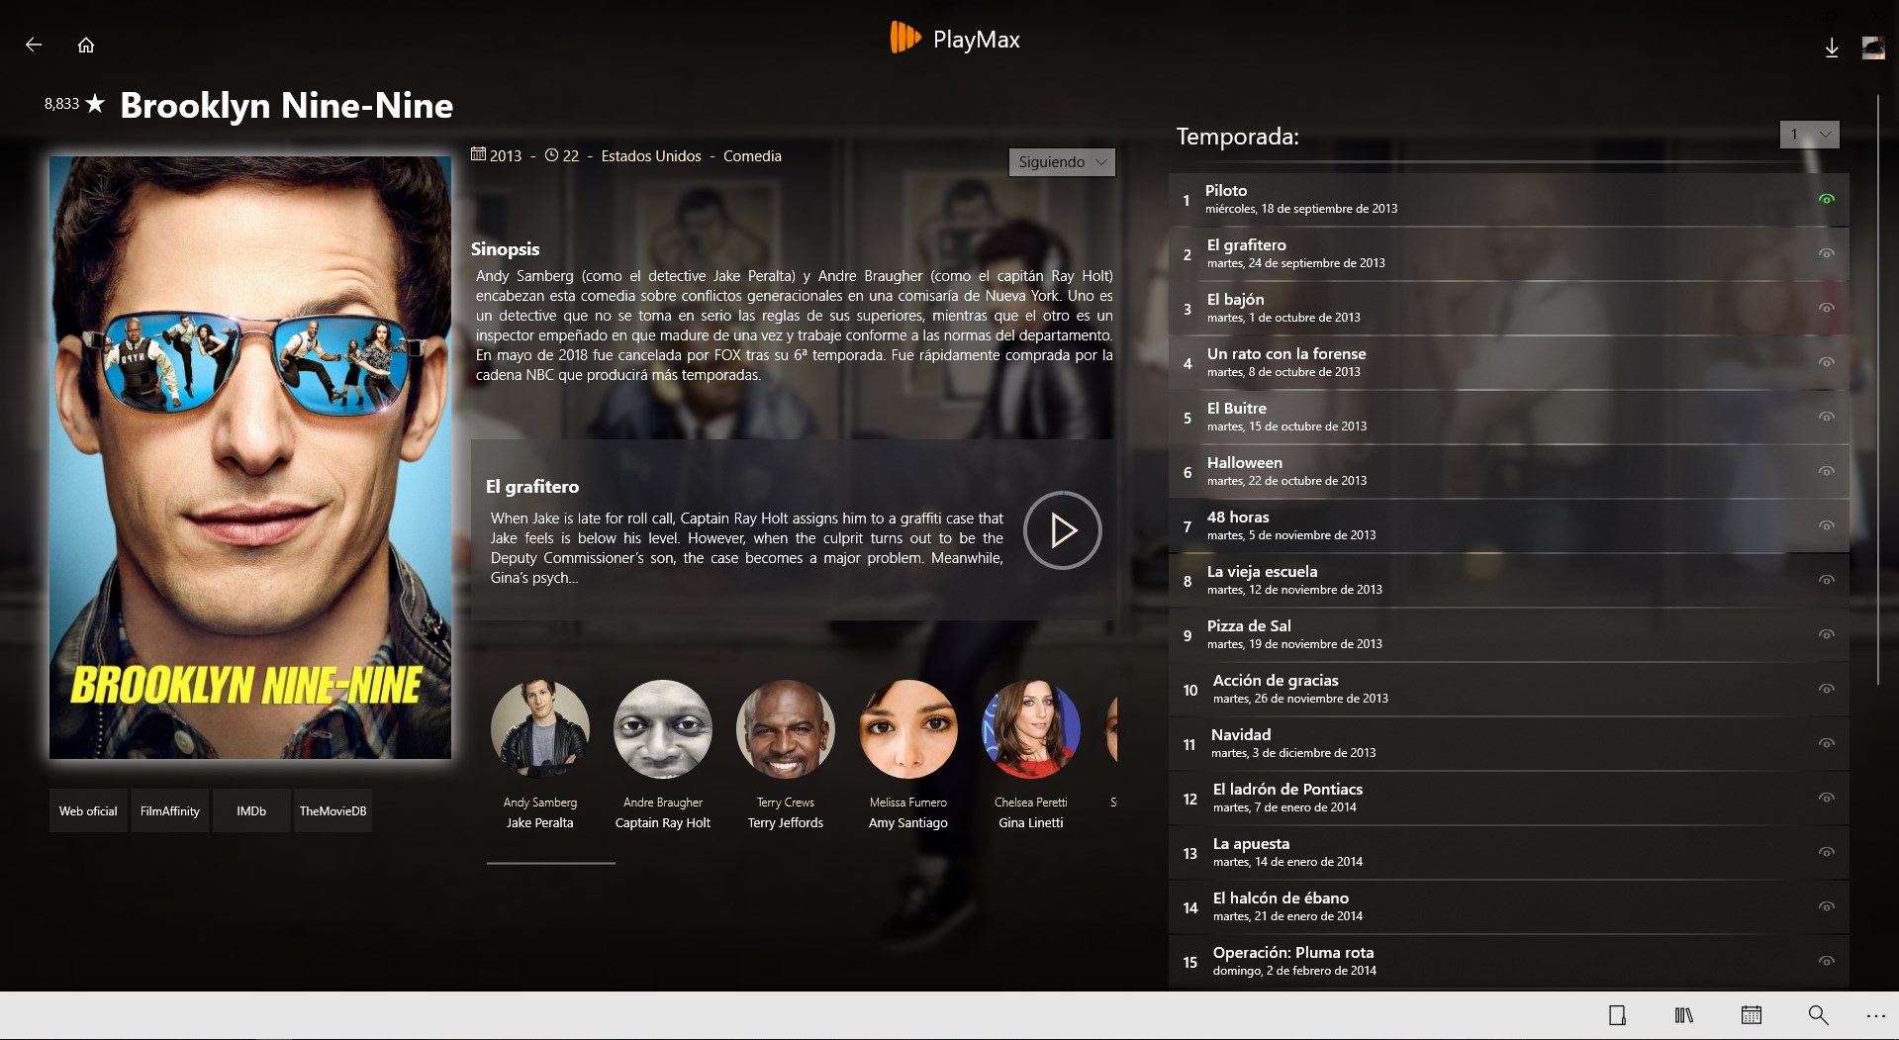Toggle watched eye for La apuesta

click(1827, 852)
